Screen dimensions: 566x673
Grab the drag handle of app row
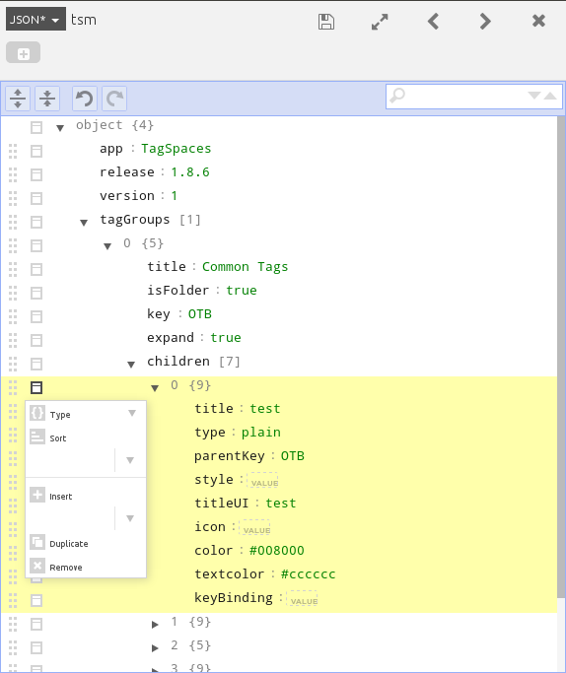tap(13, 151)
